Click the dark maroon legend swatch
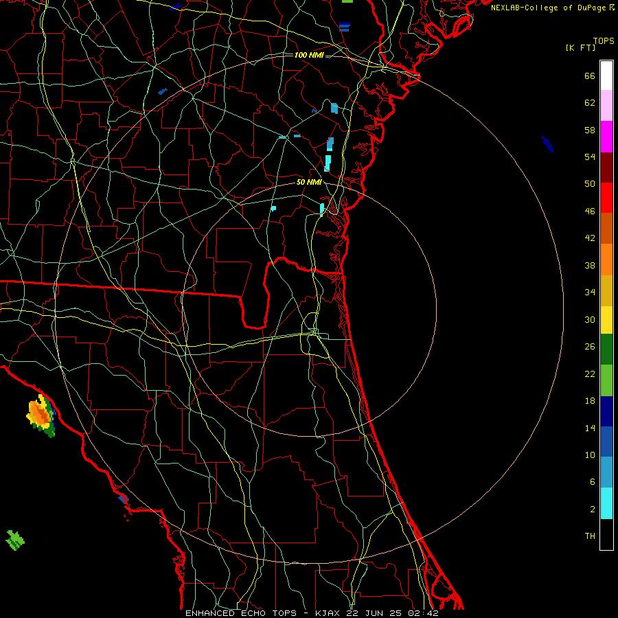Viewport: 618px width, 618px height. tap(606, 167)
